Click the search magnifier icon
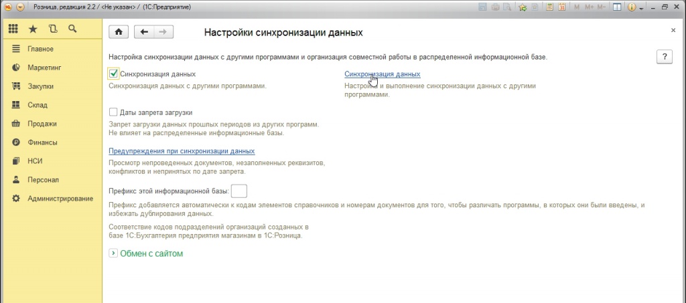The image size is (686, 303). [72, 29]
